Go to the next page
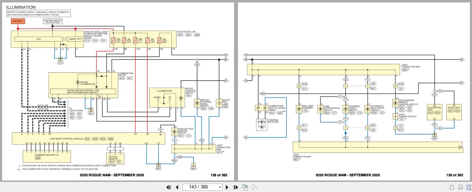The width and height of the screenshot is (472, 192). 227,187
